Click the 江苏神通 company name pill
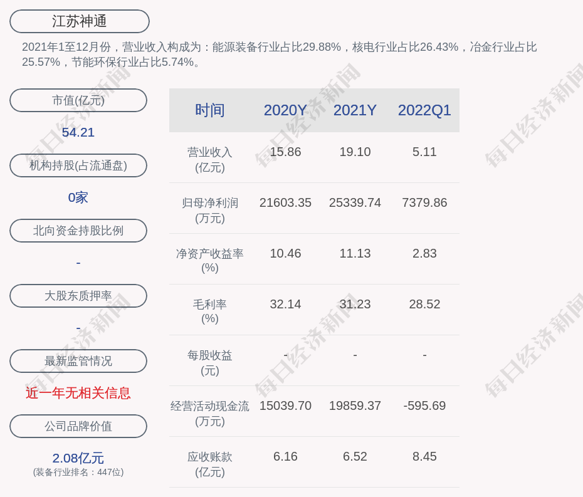 click(x=80, y=21)
